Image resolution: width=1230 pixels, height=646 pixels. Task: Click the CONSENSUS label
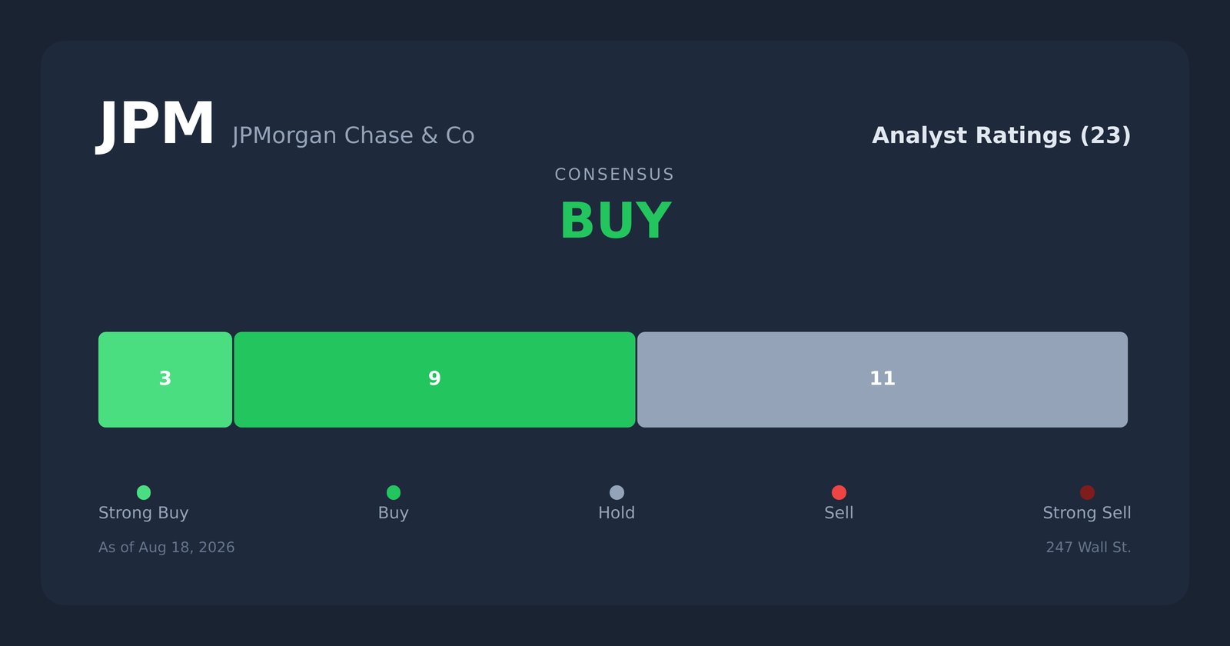tap(615, 175)
